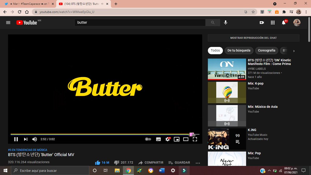Open the YouTube apps grid
The image size is (311, 175).
[273, 23]
